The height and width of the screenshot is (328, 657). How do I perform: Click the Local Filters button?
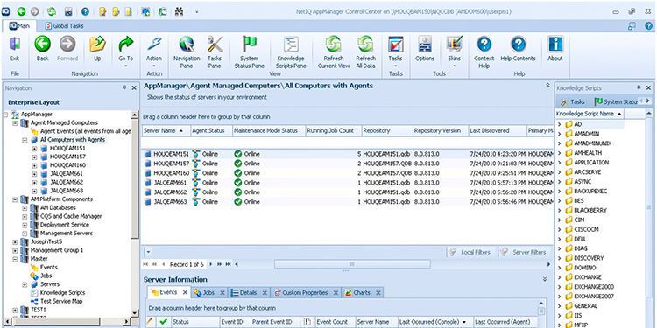click(x=470, y=252)
